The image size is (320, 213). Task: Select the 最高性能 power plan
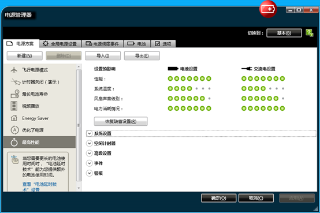coord(39,142)
